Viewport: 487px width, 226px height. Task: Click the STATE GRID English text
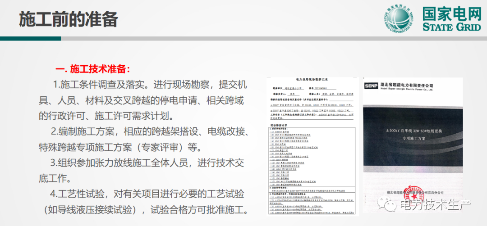click(x=451, y=27)
